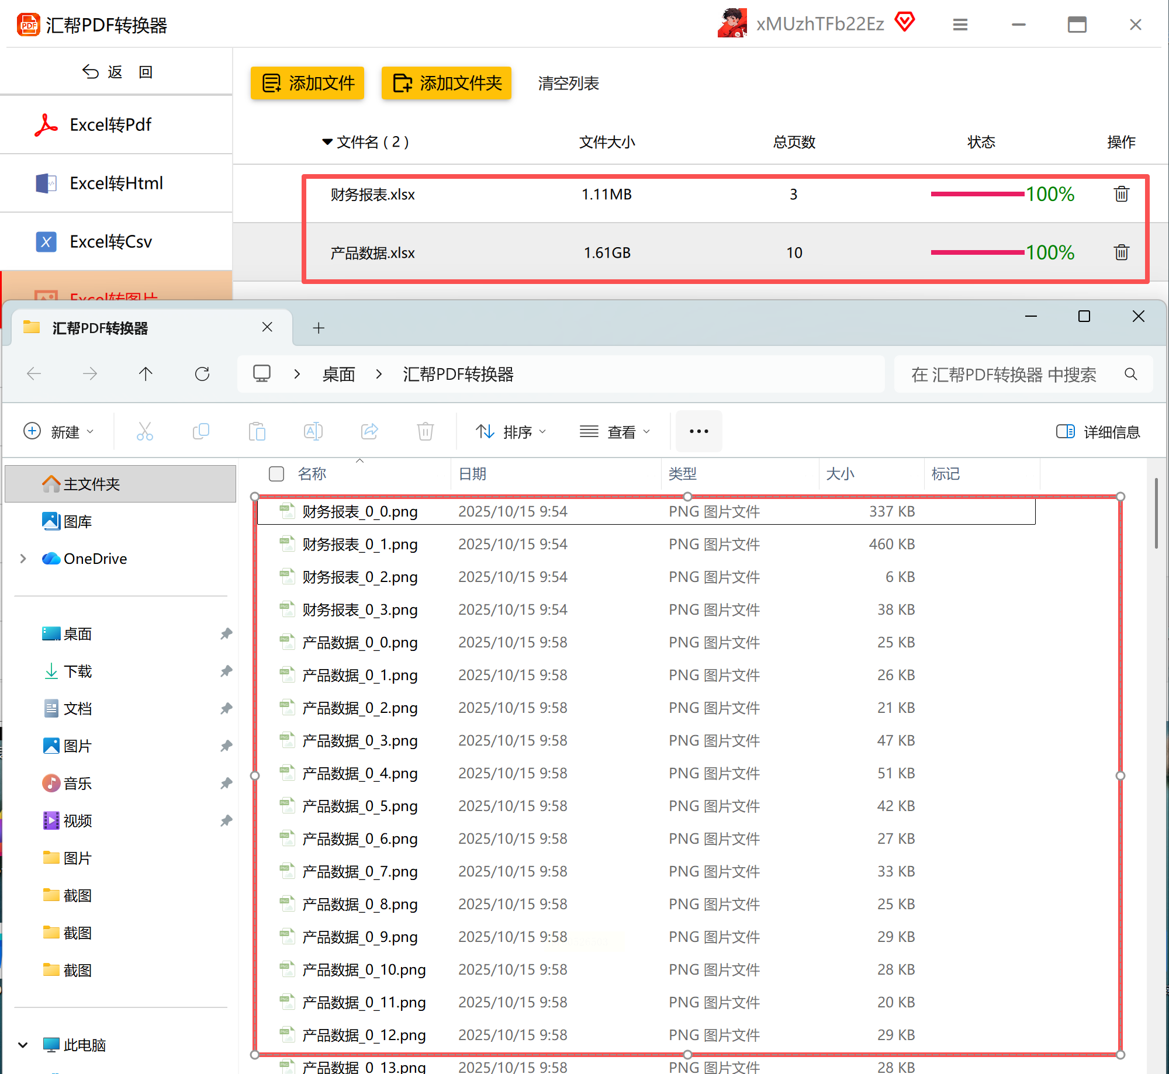The width and height of the screenshot is (1169, 1074).
Task: Open the 排序 sort dropdown
Action: point(511,432)
